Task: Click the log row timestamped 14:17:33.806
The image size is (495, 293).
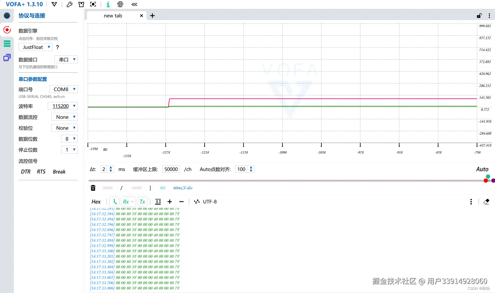Action: [x=135, y=288]
